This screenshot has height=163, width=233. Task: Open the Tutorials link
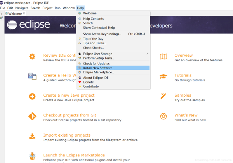point(183,75)
